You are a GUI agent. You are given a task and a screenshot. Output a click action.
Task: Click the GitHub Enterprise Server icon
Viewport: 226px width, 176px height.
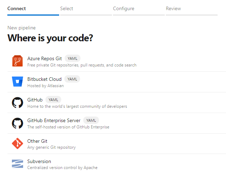17,123
